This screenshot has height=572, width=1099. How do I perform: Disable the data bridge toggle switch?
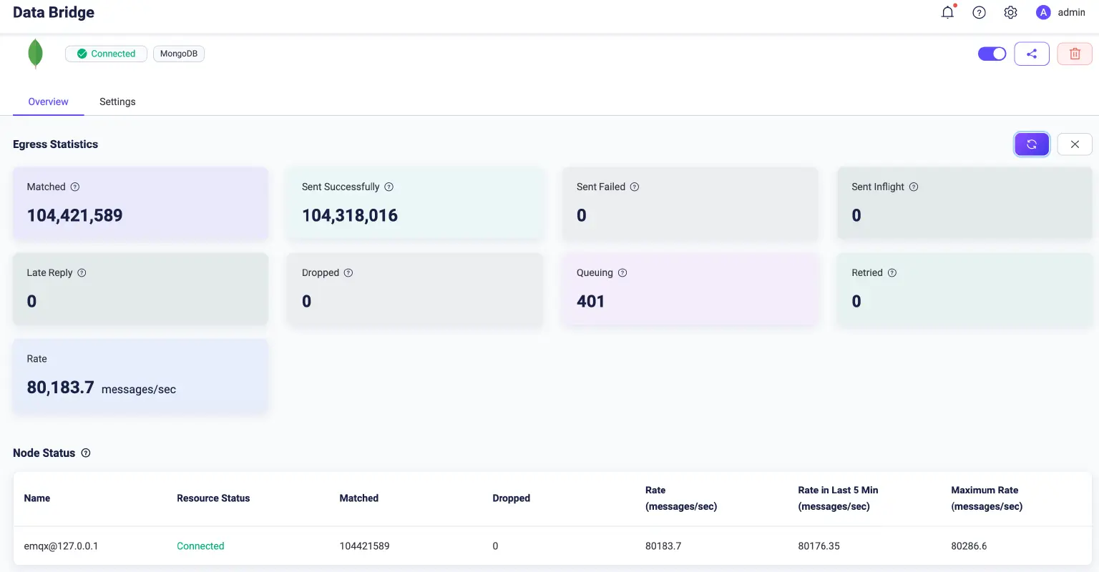click(x=992, y=54)
